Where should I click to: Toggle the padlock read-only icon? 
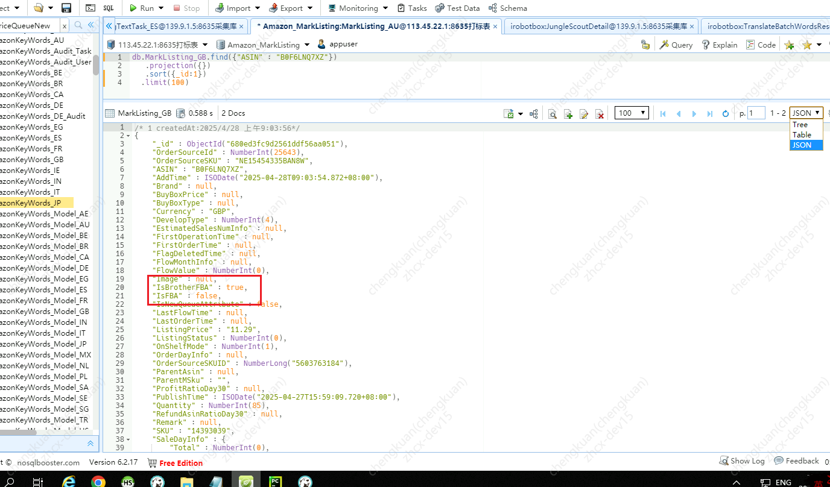point(645,45)
